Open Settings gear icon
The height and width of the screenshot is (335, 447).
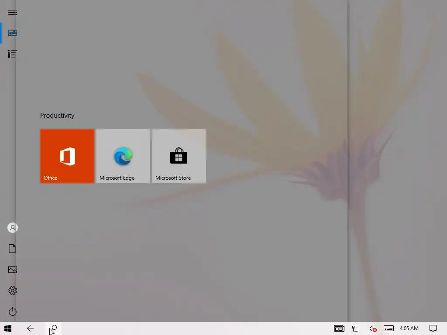pyautogui.click(x=13, y=291)
